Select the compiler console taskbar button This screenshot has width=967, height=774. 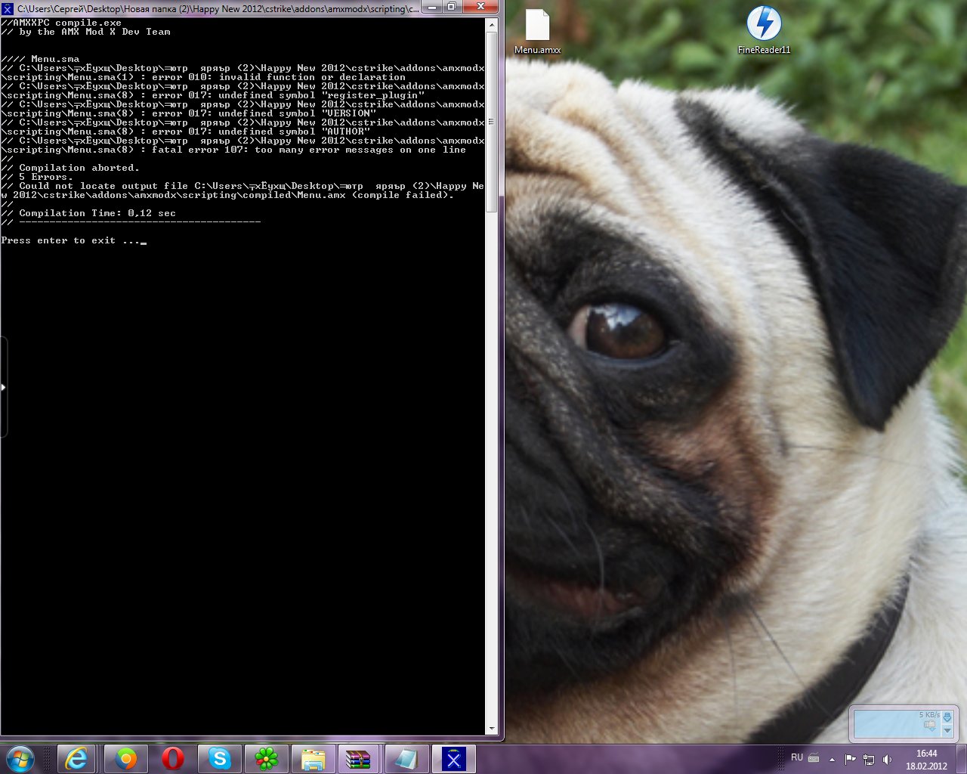tap(453, 759)
